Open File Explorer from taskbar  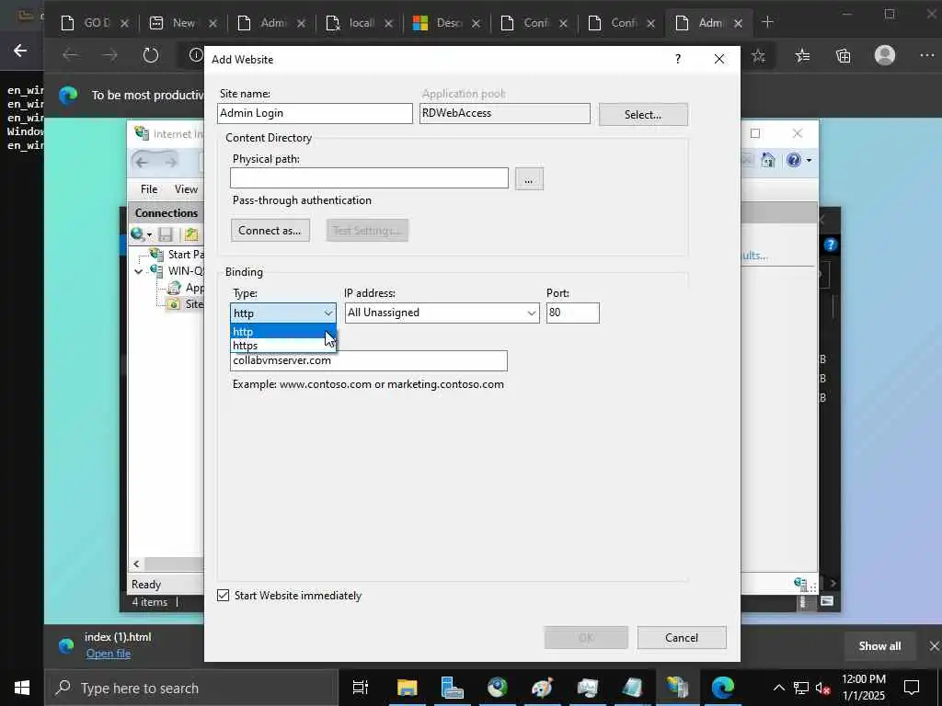tap(407, 688)
